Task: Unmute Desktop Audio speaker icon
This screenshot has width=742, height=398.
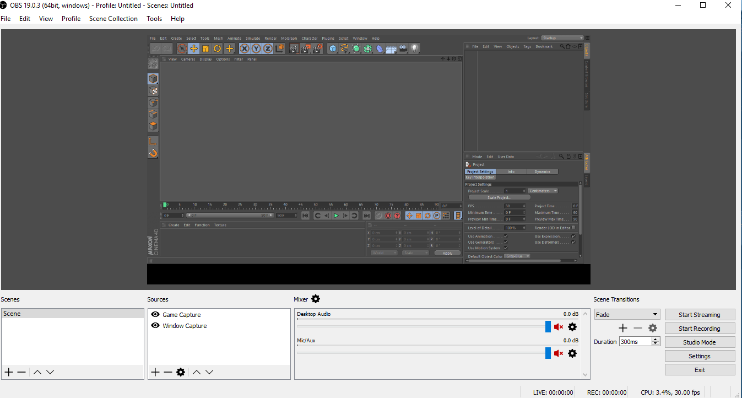Action: [x=559, y=327]
